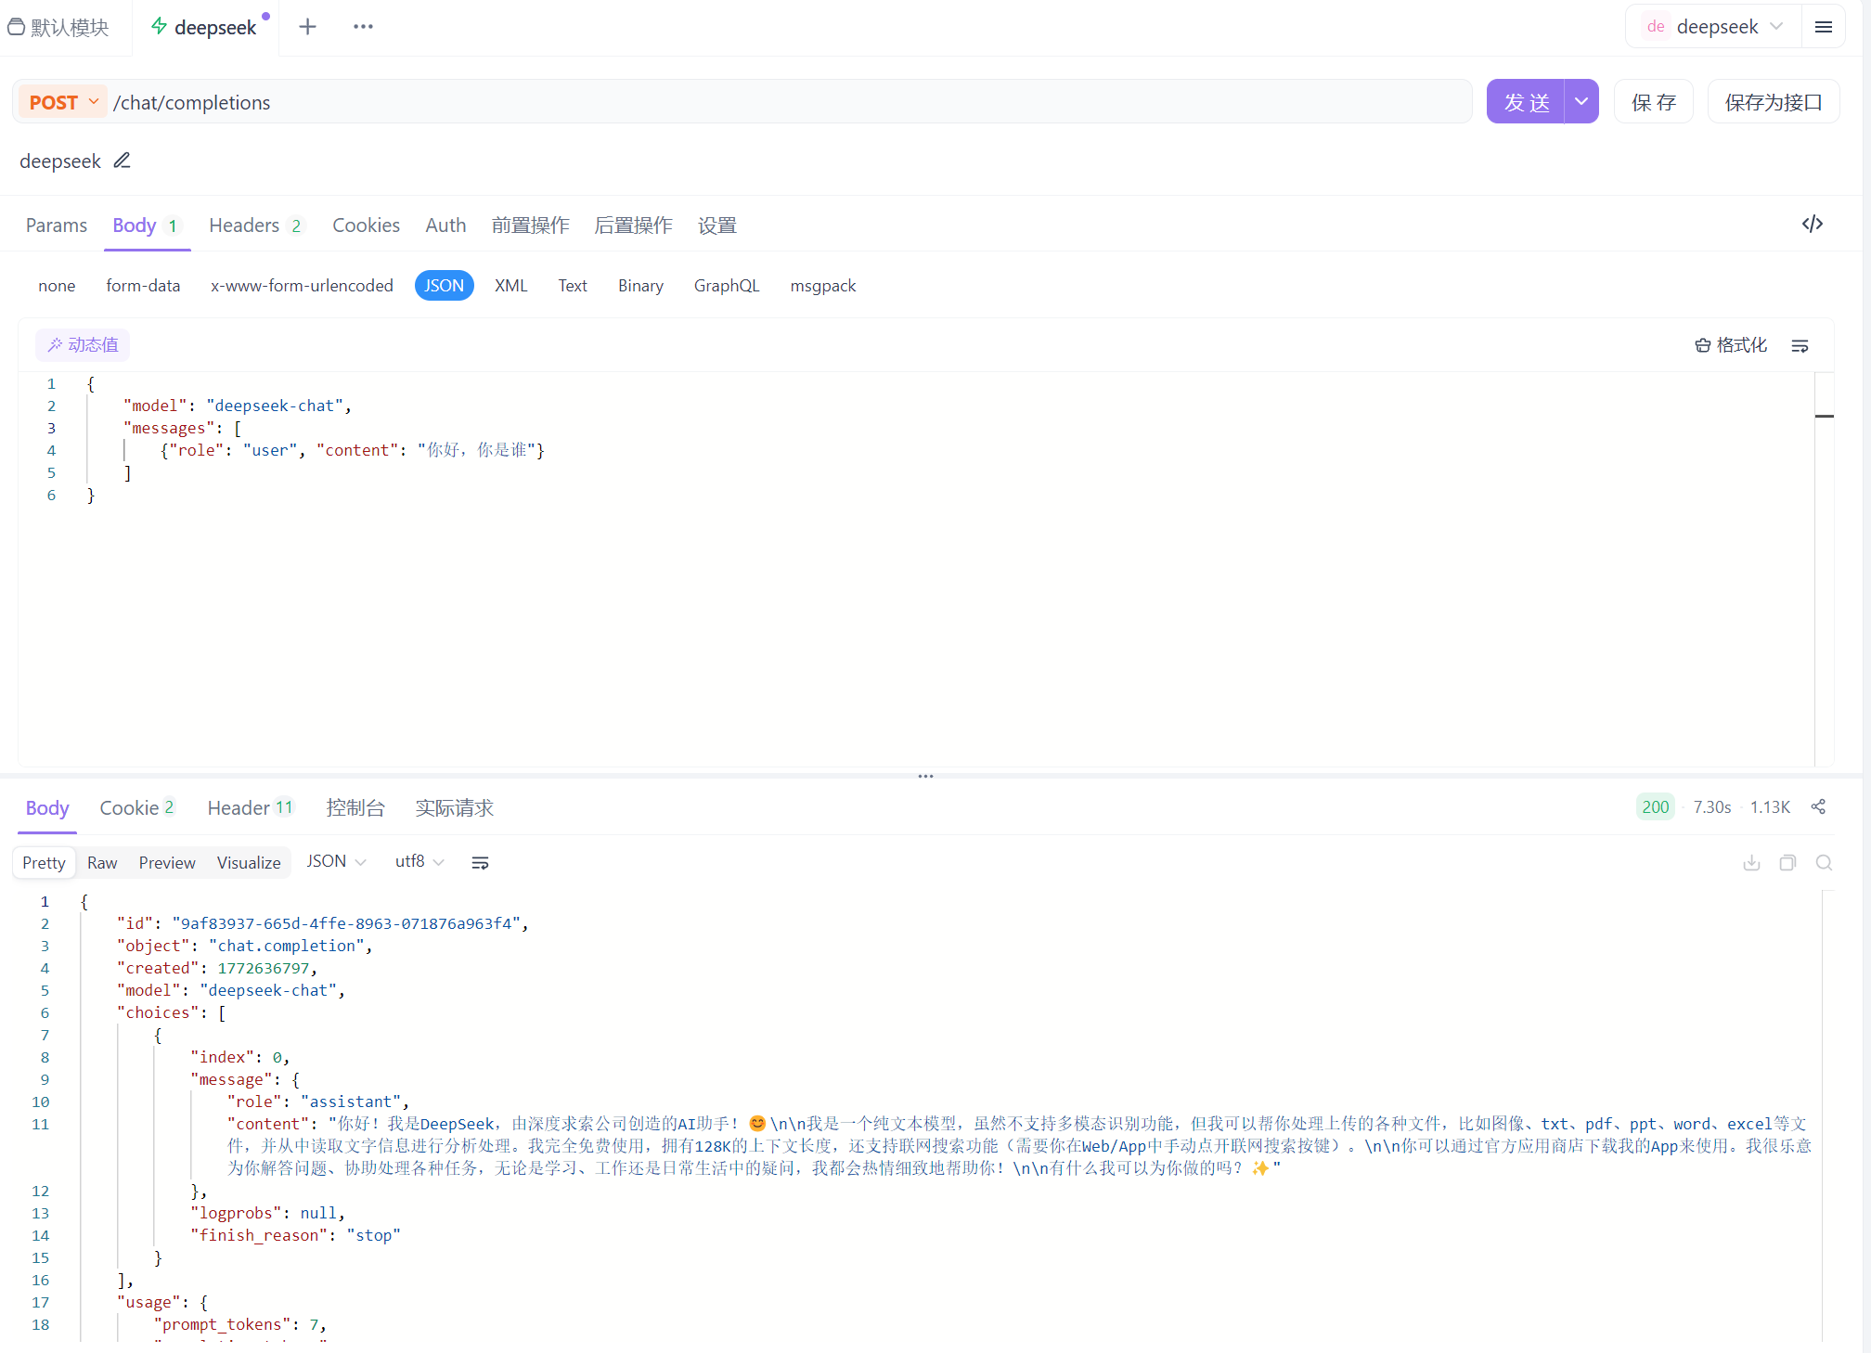Open the 设置 tab

tap(716, 225)
